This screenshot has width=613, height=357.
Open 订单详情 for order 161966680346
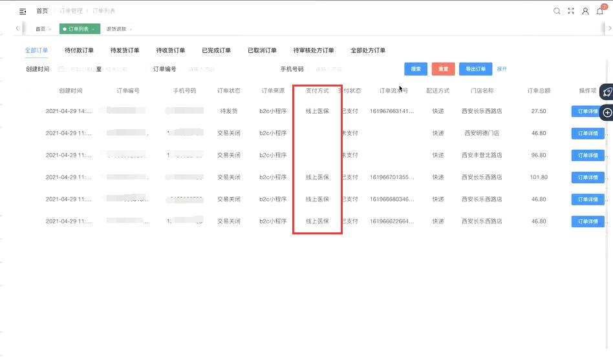[588, 199]
